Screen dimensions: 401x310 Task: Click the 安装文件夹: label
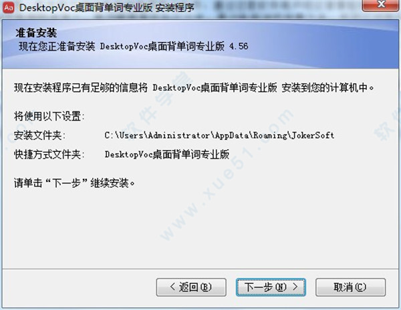point(39,135)
